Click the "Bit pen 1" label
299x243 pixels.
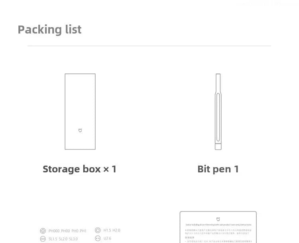(x=218, y=169)
